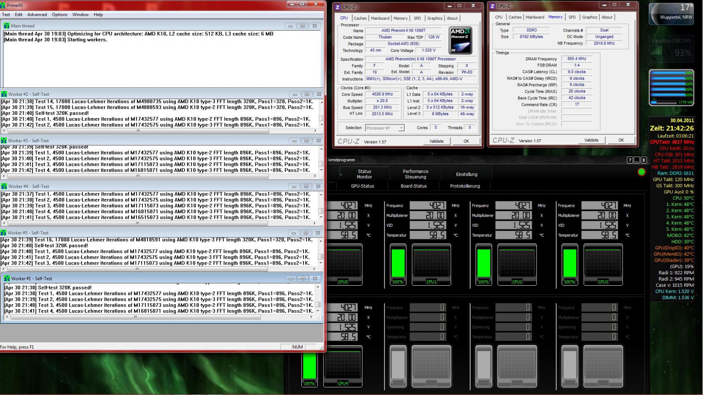This screenshot has width=703, height=395.
Task: Open the About tab in left CPU-Z window
Action: tap(452, 18)
